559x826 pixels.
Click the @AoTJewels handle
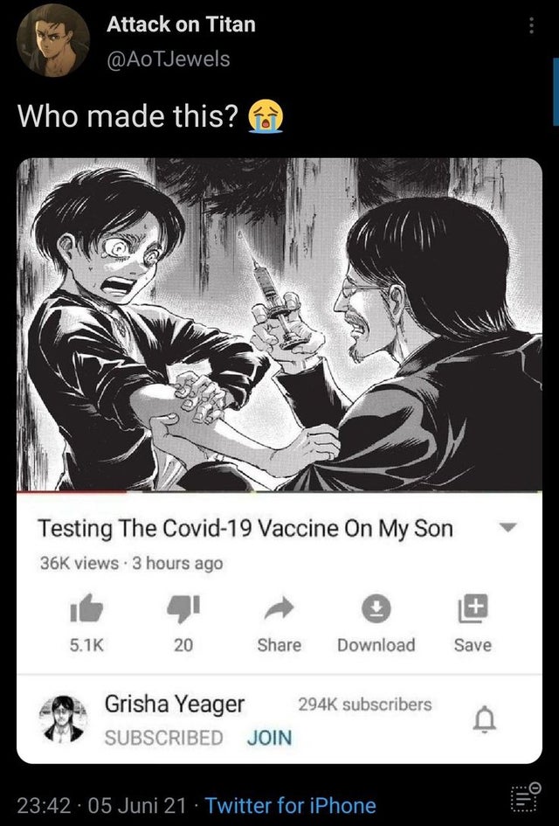point(168,59)
